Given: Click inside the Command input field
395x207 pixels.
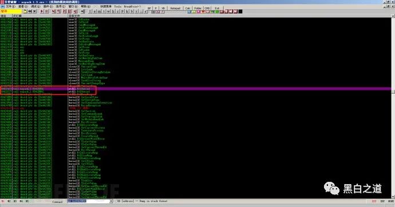Looking at the screenshot, I should [88, 201].
